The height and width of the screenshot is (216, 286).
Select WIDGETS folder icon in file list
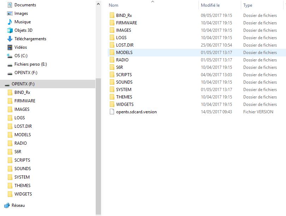pos(112,104)
